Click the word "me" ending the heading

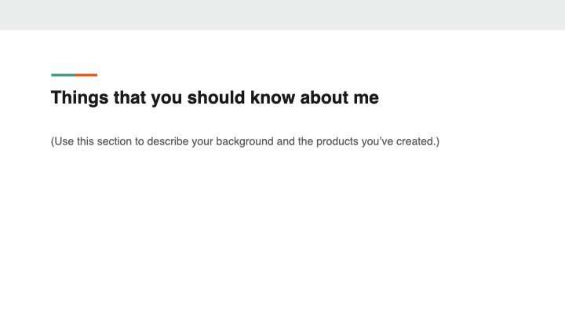click(x=366, y=98)
